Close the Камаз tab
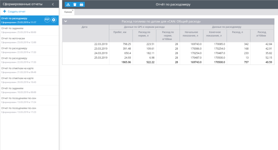Image resolution: width=278 pixels, height=150 pixels. 73,10
